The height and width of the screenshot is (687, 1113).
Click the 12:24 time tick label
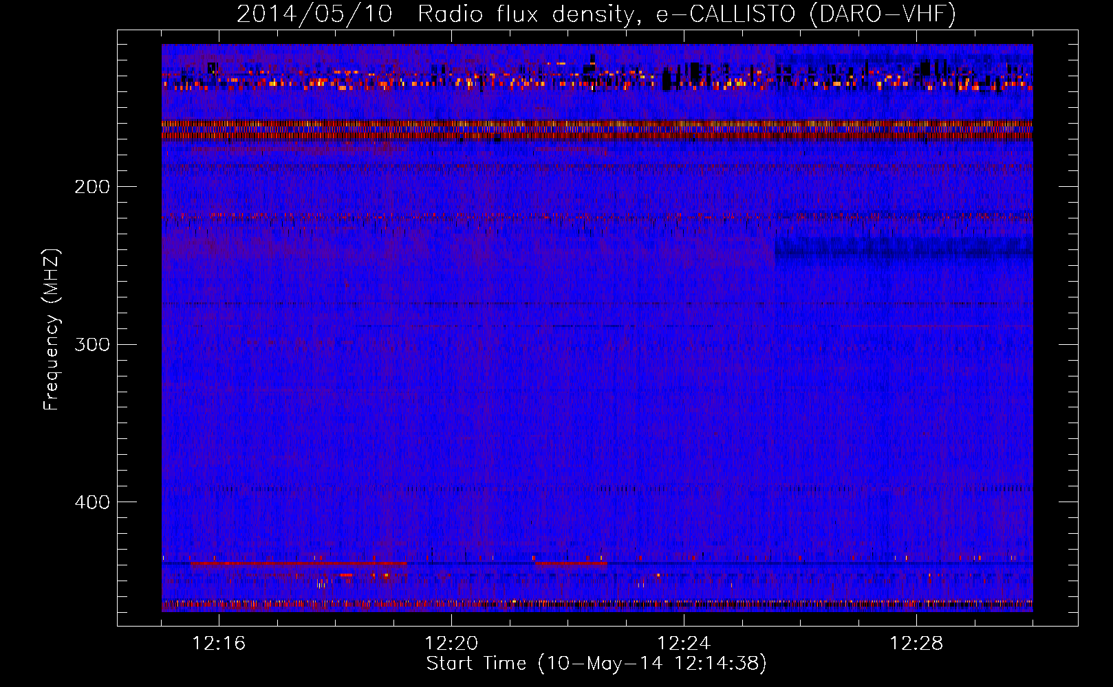(684, 644)
